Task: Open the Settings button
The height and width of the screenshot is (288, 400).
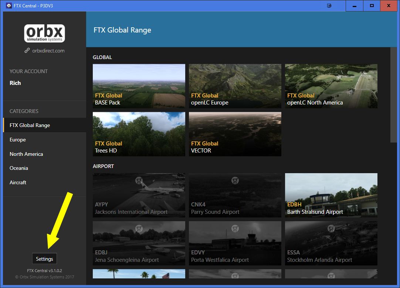Action: pyautogui.click(x=44, y=259)
